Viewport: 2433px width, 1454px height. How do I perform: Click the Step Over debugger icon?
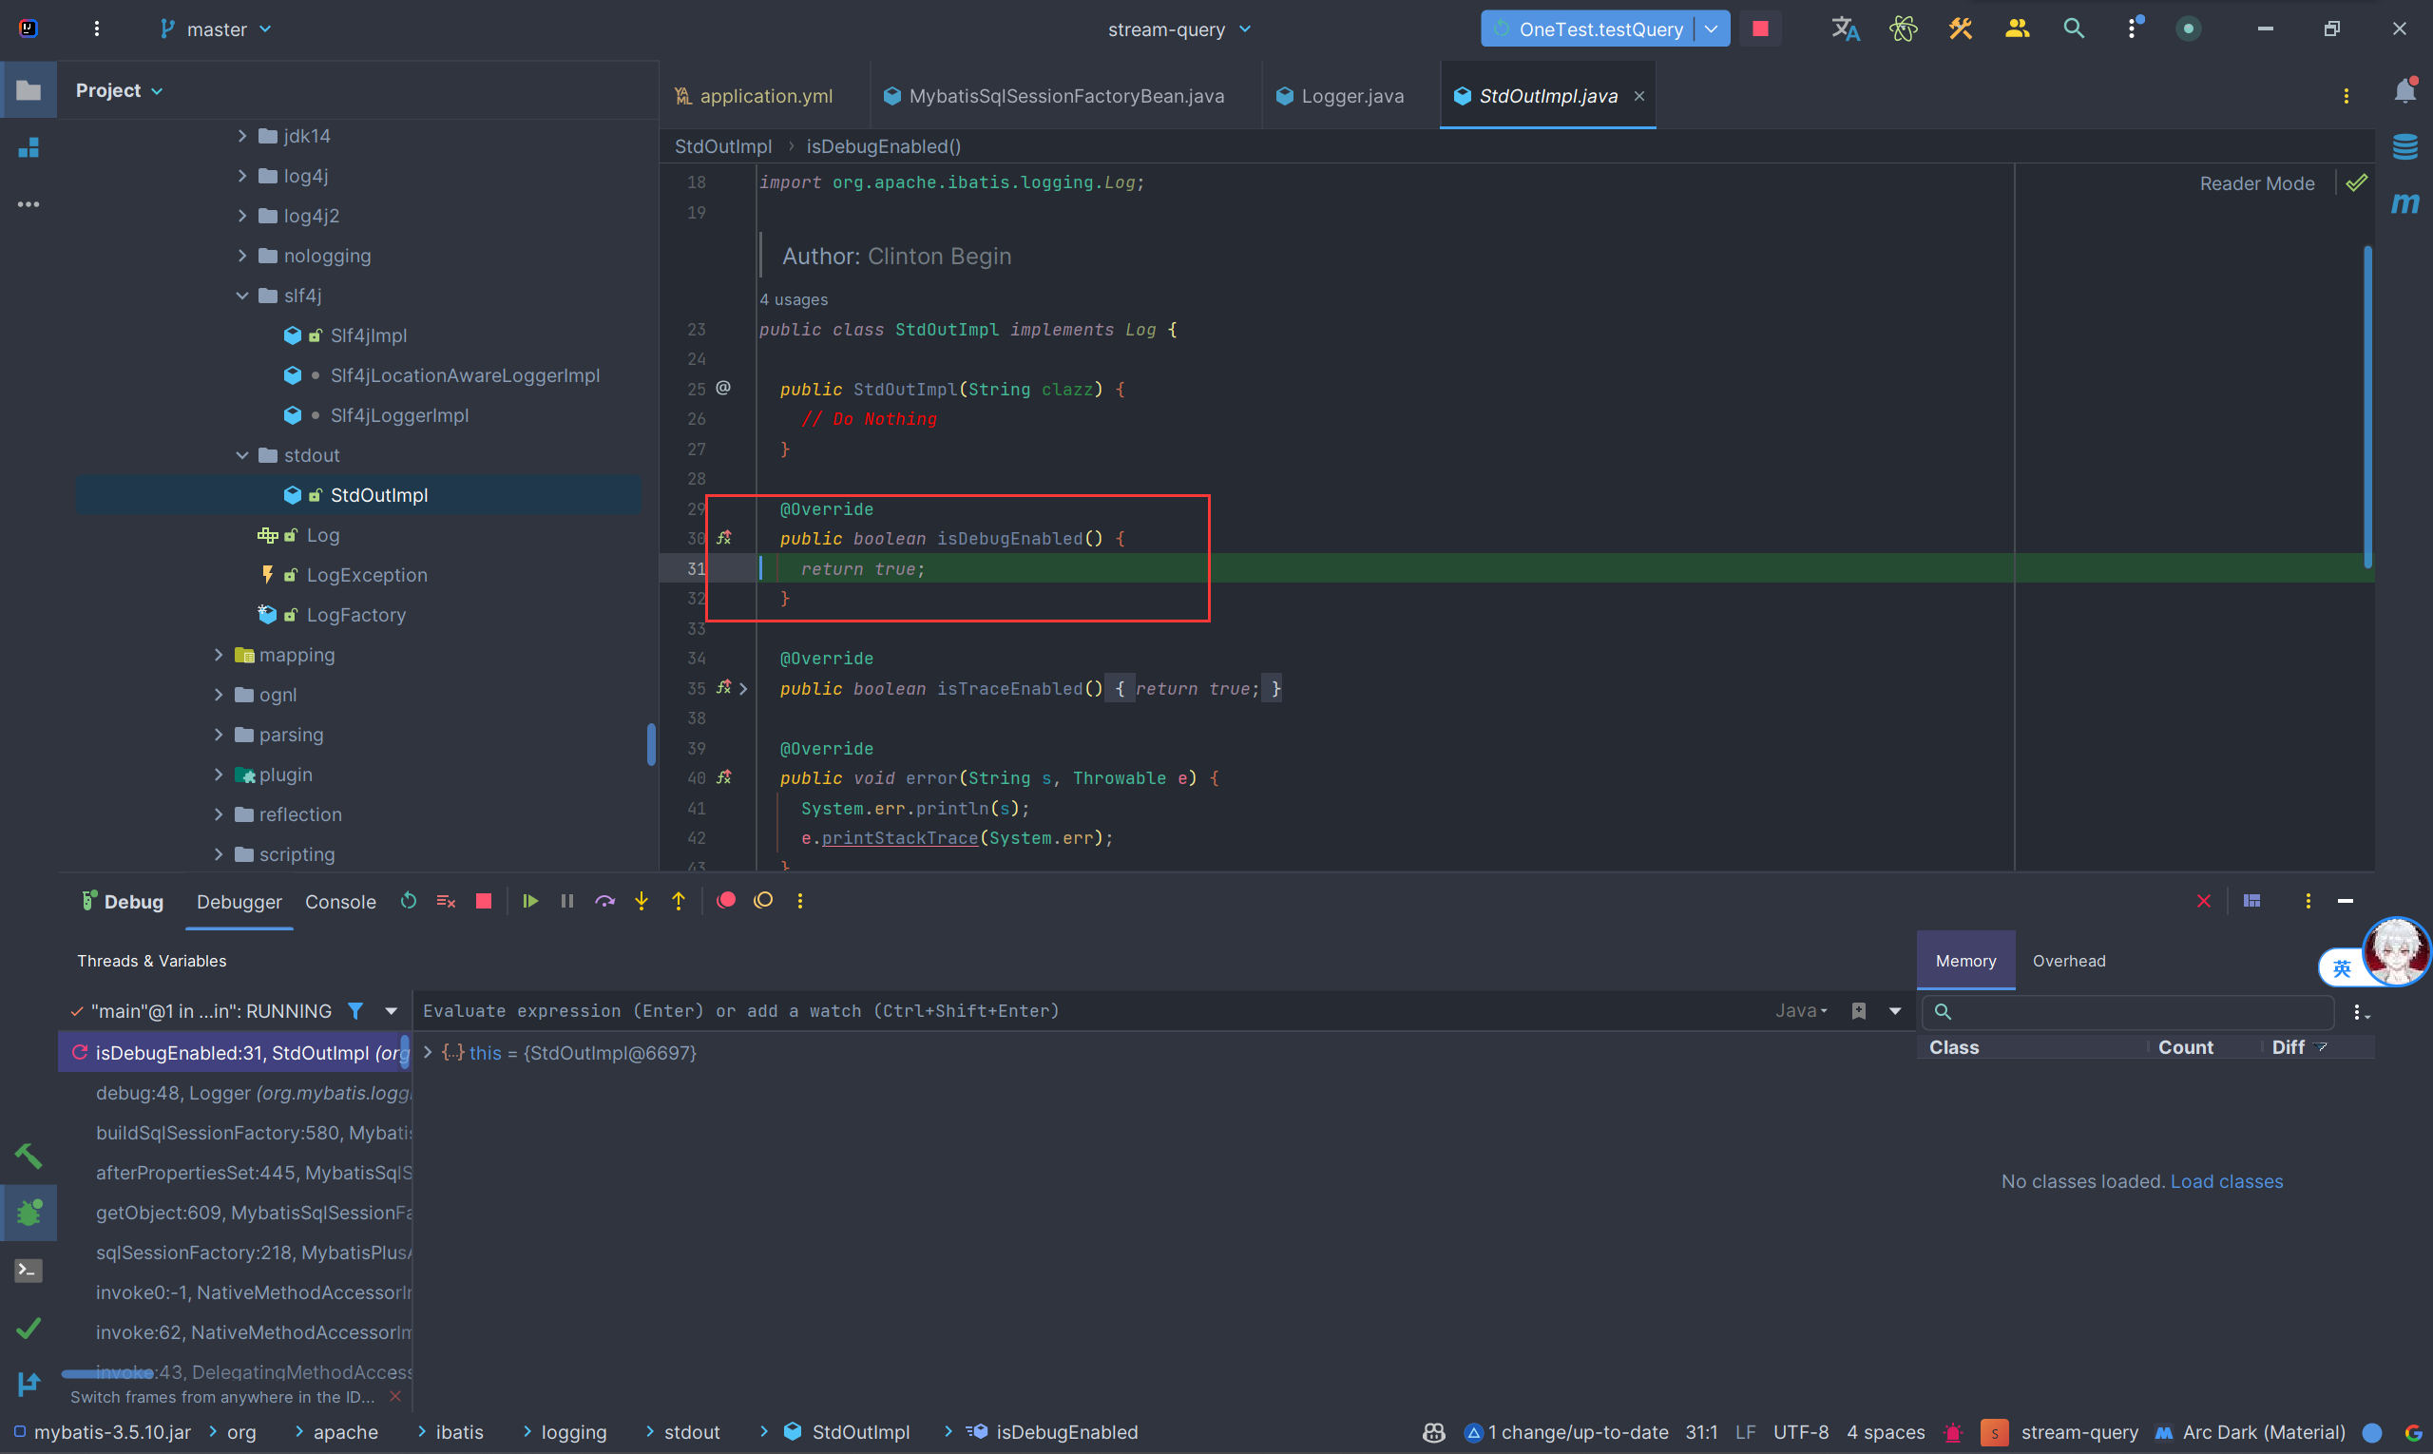tap(604, 902)
